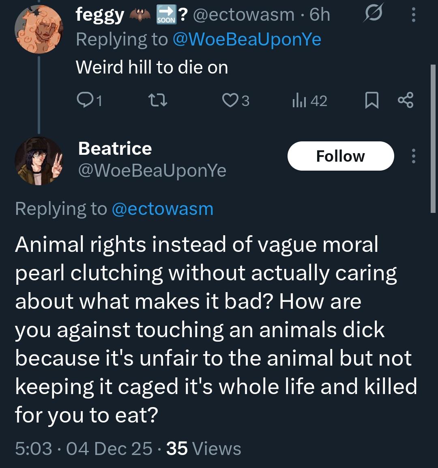
Task: Grab the vertical scrollbar on right edge
Action: pyautogui.click(x=432, y=138)
